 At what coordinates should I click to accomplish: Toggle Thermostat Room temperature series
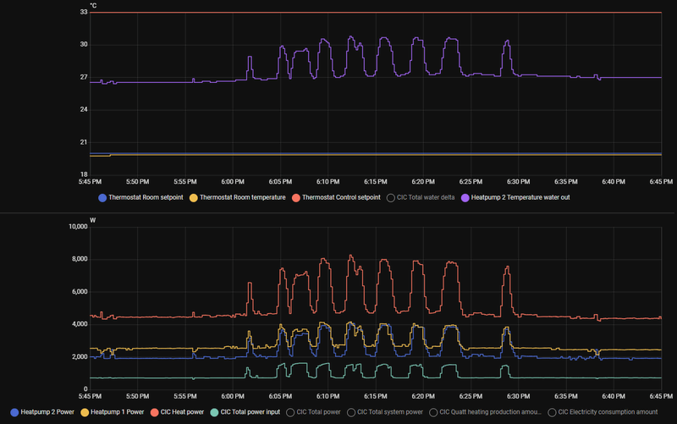[x=238, y=197]
